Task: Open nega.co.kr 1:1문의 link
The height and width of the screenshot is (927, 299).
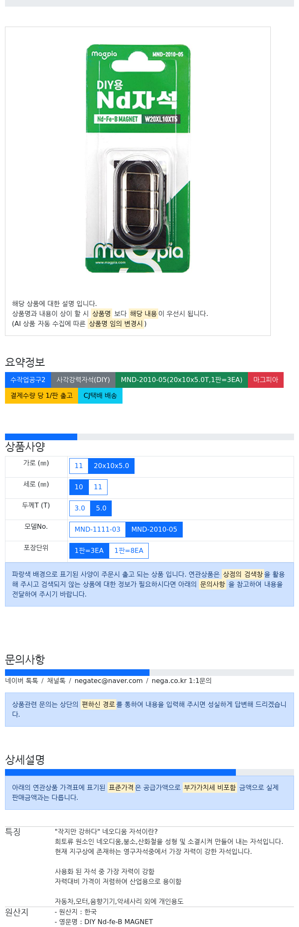Action: pyautogui.click(x=181, y=681)
